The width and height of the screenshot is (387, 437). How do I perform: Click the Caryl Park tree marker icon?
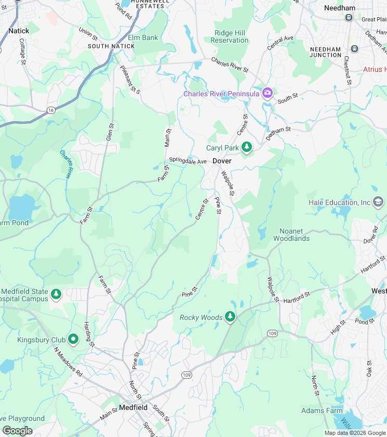click(247, 147)
